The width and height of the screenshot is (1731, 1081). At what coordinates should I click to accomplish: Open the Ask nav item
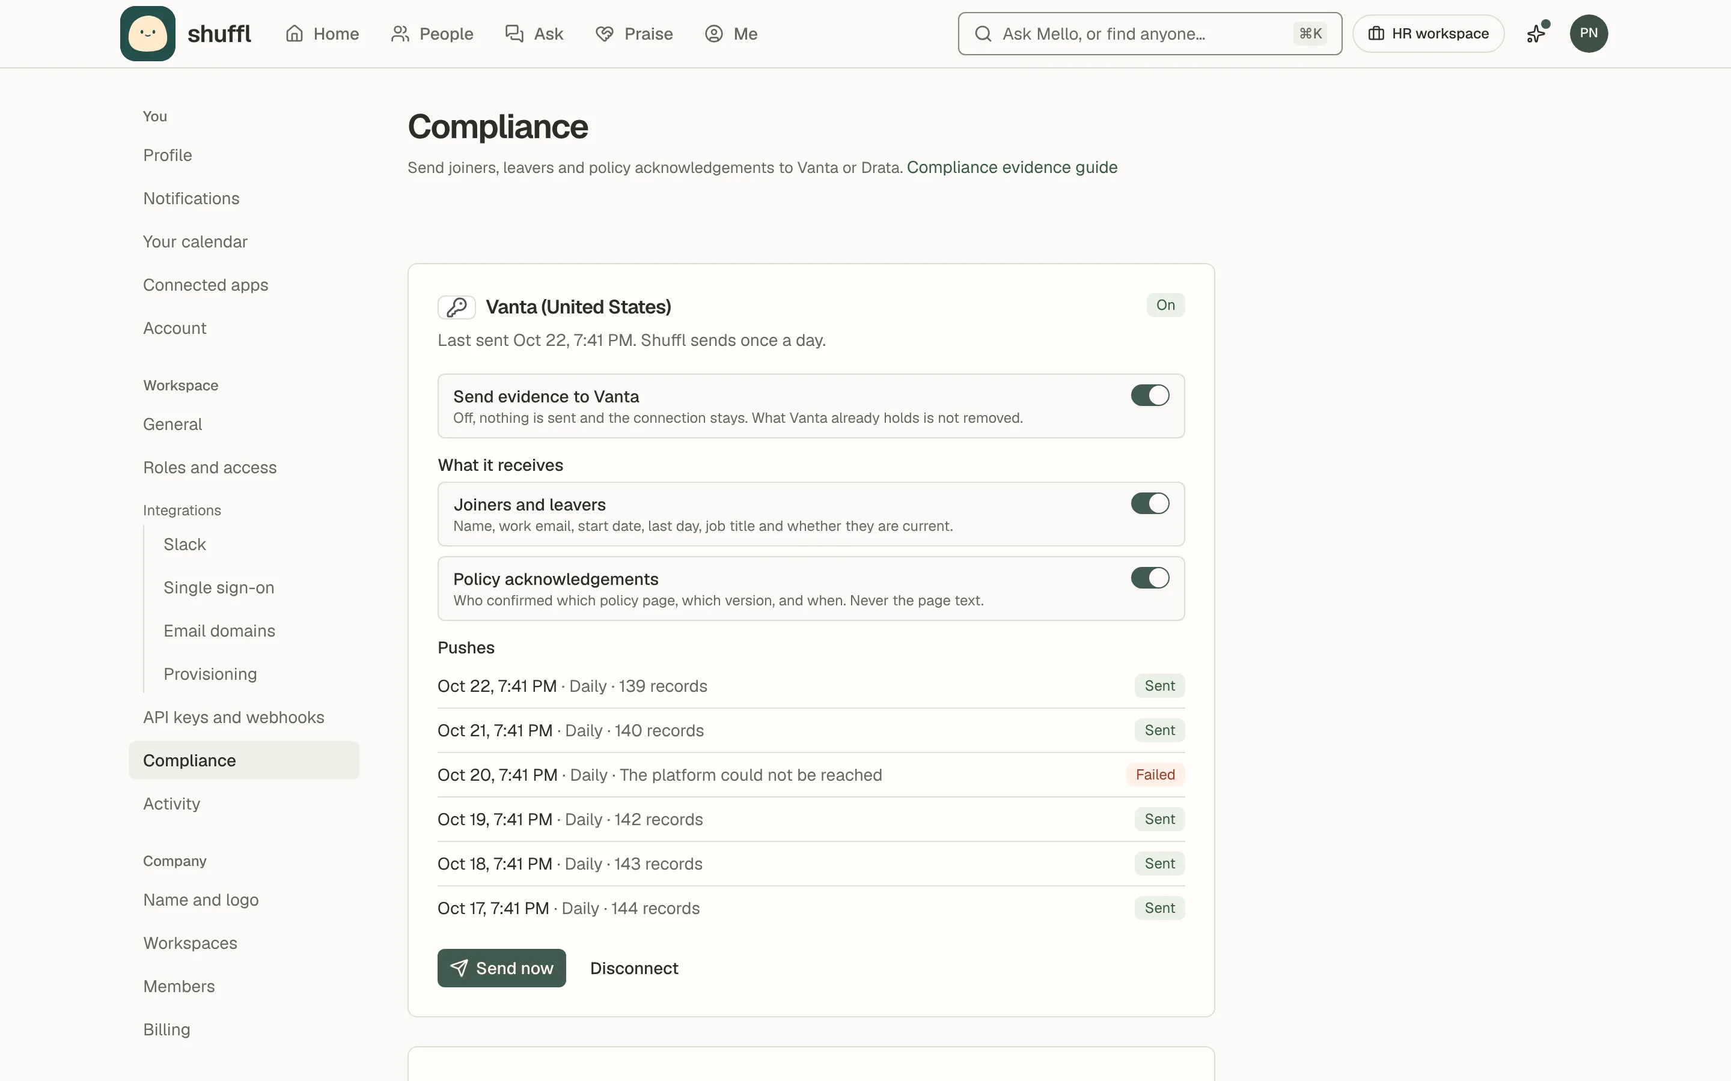pos(534,34)
